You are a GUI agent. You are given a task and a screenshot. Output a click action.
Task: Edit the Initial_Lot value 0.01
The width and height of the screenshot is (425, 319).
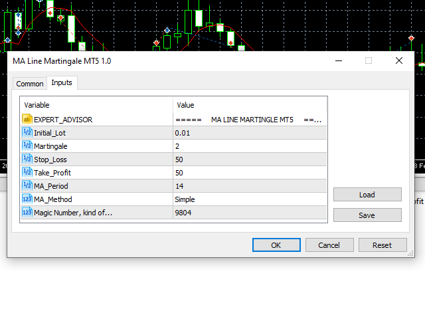250,133
